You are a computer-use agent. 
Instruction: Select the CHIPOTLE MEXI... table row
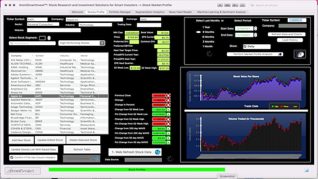[x=59, y=125]
